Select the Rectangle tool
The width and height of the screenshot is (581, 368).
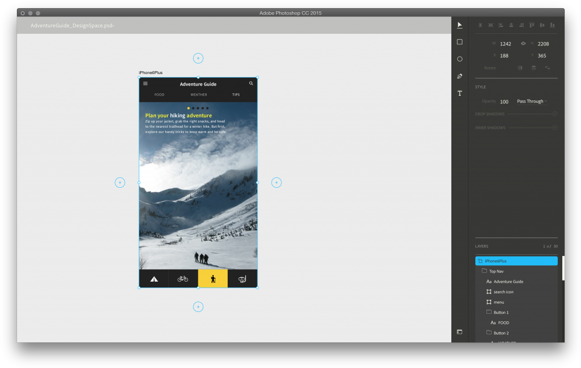click(460, 41)
